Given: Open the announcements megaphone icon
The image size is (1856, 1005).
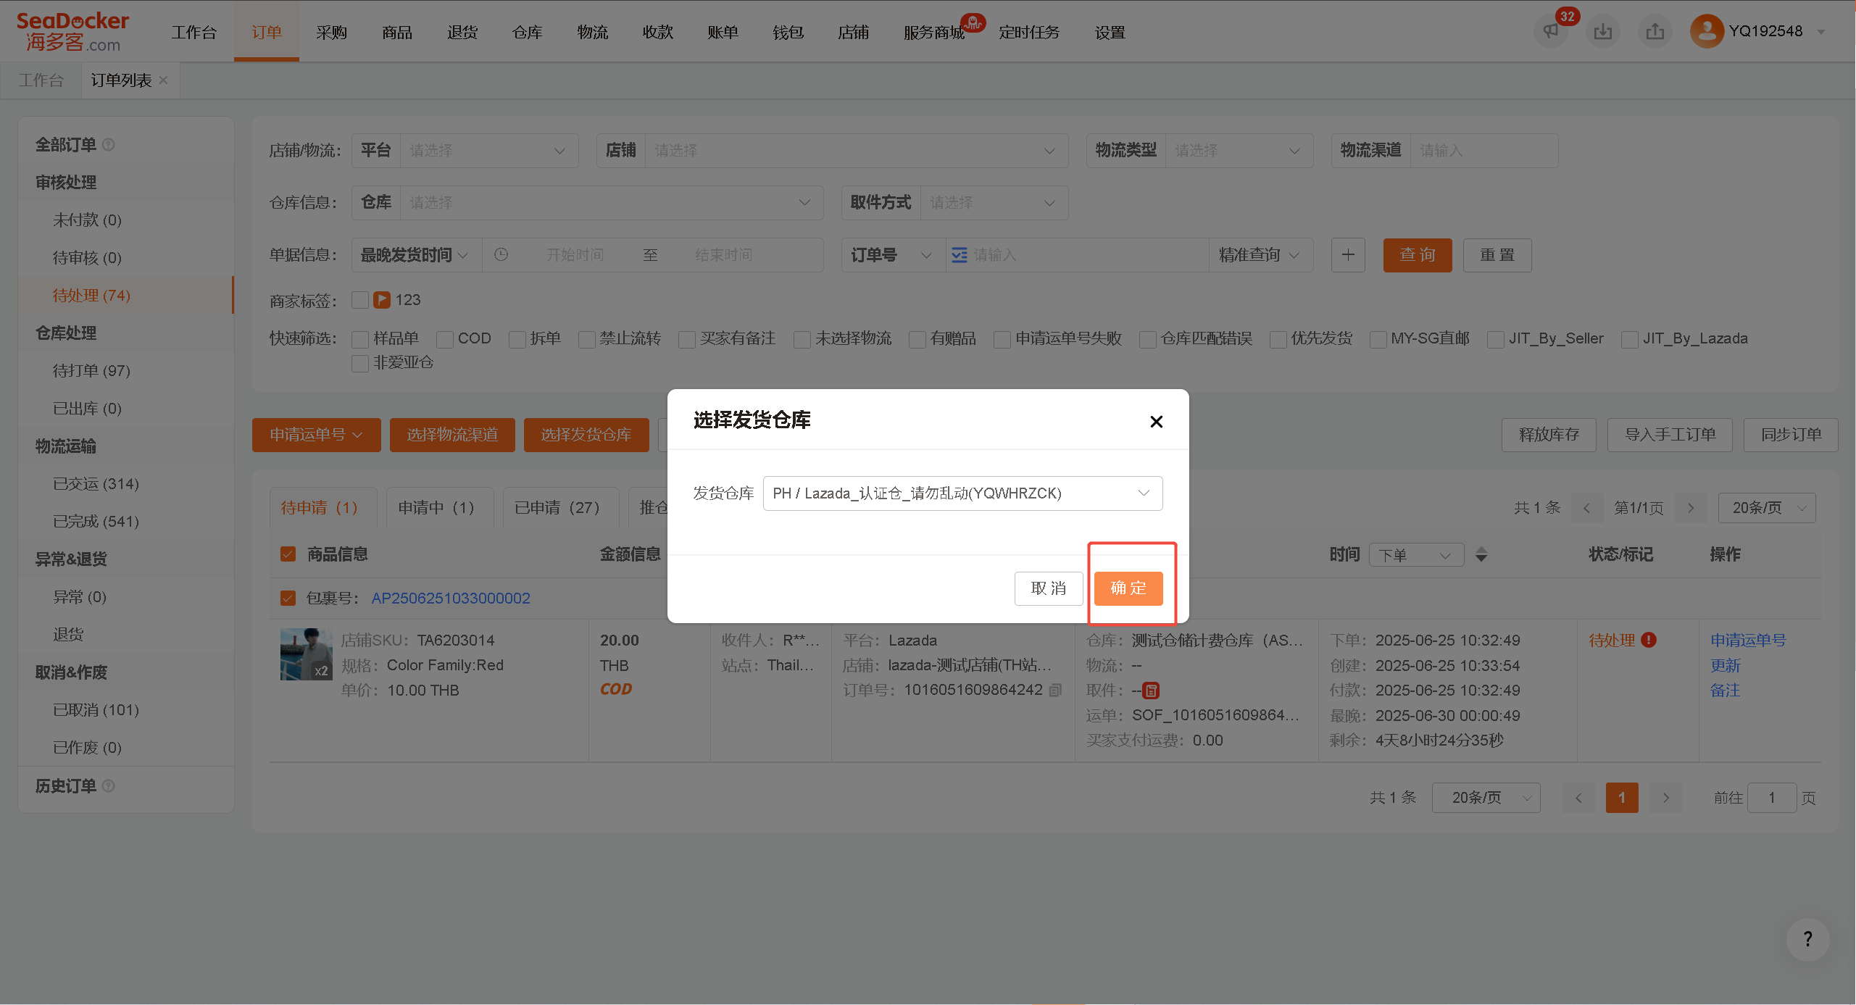Looking at the screenshot, I should pos(1550,32).
